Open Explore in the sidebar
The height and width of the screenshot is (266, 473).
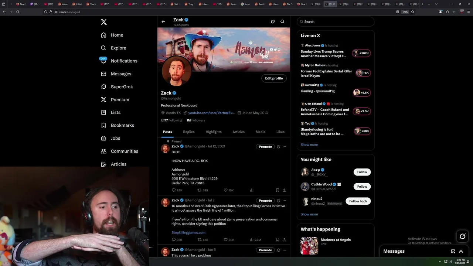point(113,48)
